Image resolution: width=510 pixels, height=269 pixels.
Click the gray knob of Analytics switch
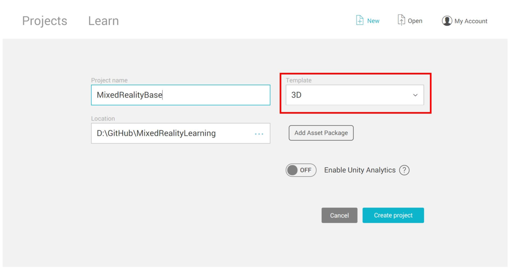tap(292, 170)
